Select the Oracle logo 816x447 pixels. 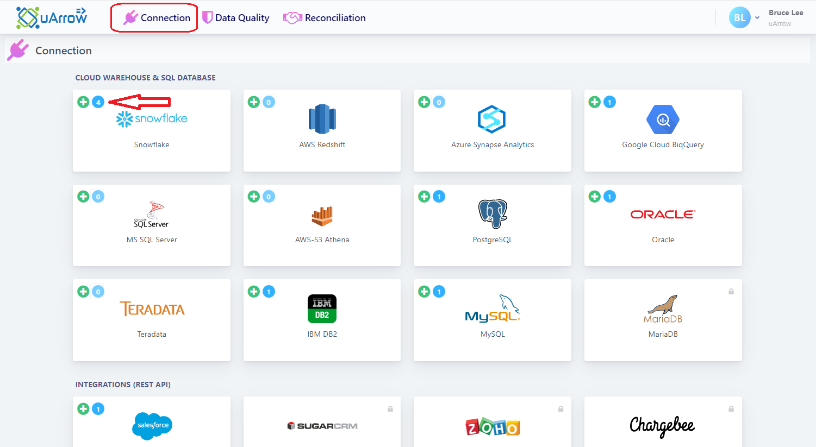click(663, 215)
